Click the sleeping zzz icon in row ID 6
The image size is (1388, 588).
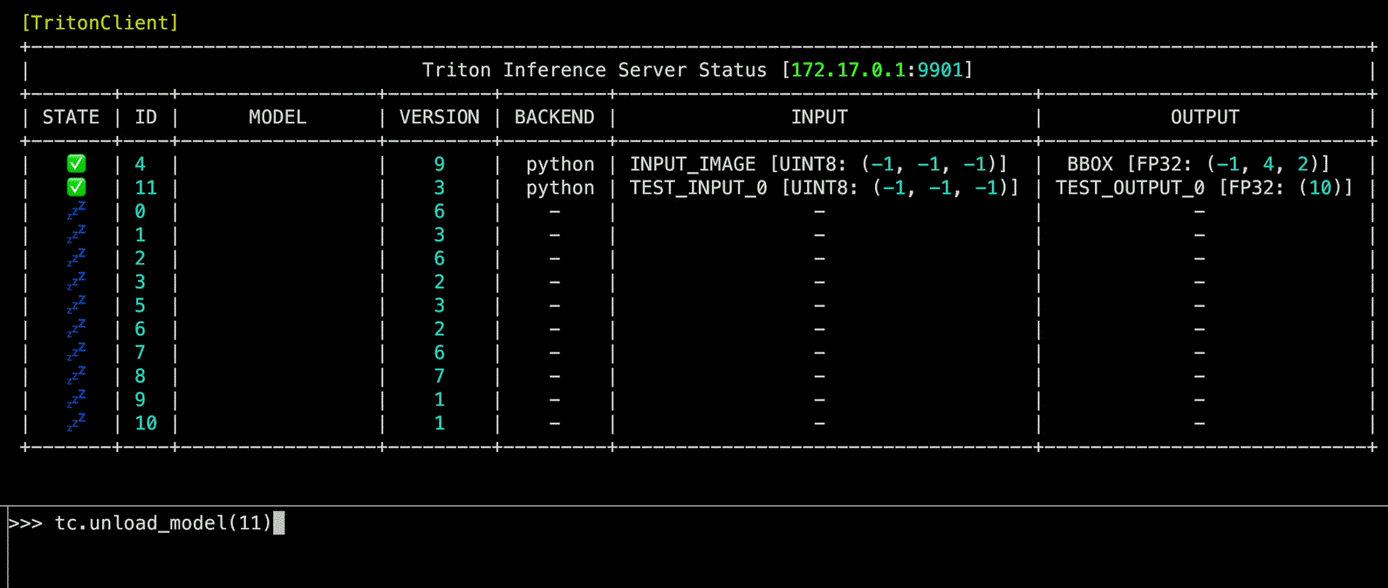(x=77, y=328)
